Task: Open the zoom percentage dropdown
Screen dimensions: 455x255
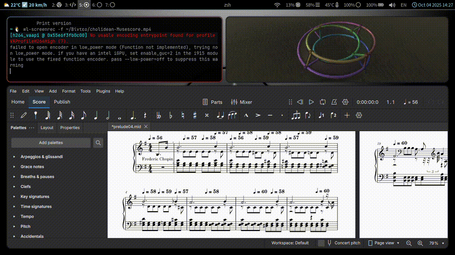Action: (x=436, y=243)
